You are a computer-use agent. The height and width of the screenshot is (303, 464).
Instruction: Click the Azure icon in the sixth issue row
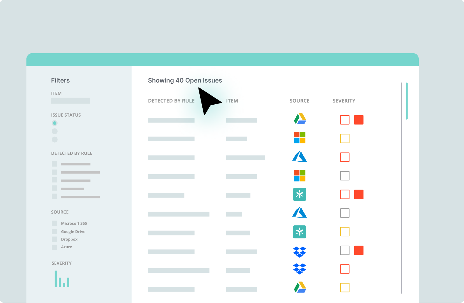pos(300,212)
